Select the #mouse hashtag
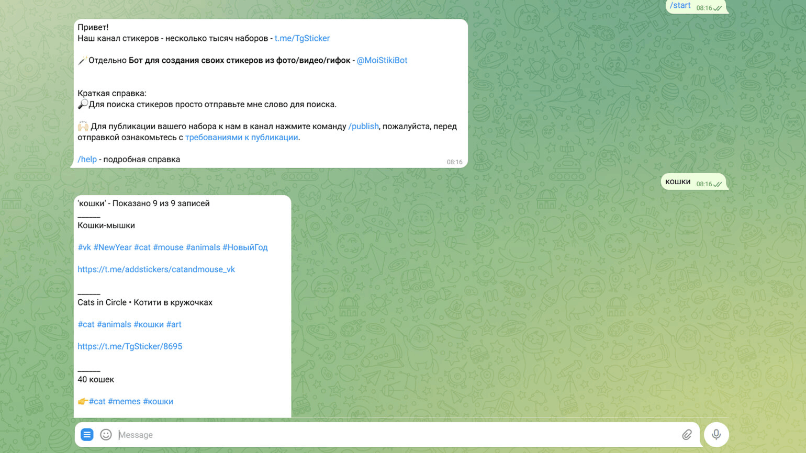This screenshot has height=453, width=806. (168, 247)
